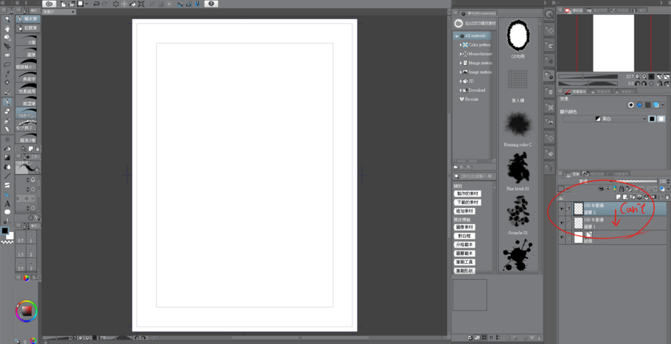The height and width of the screenshot is (344, 671).
Task: Create a new file from the top toolbar
Action: [x=64, y=4]
